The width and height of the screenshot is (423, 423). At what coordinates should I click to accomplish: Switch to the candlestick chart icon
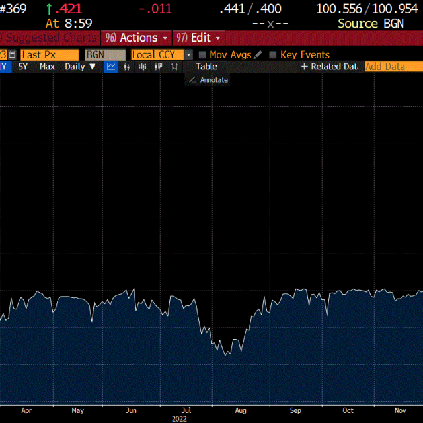128,67
